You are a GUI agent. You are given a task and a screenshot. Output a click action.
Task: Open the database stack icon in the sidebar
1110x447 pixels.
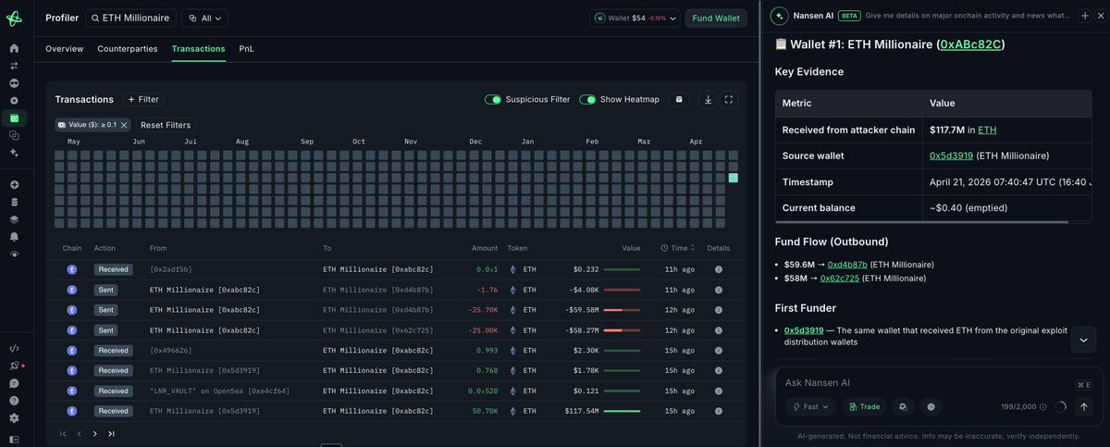click(x=14, y=202)
